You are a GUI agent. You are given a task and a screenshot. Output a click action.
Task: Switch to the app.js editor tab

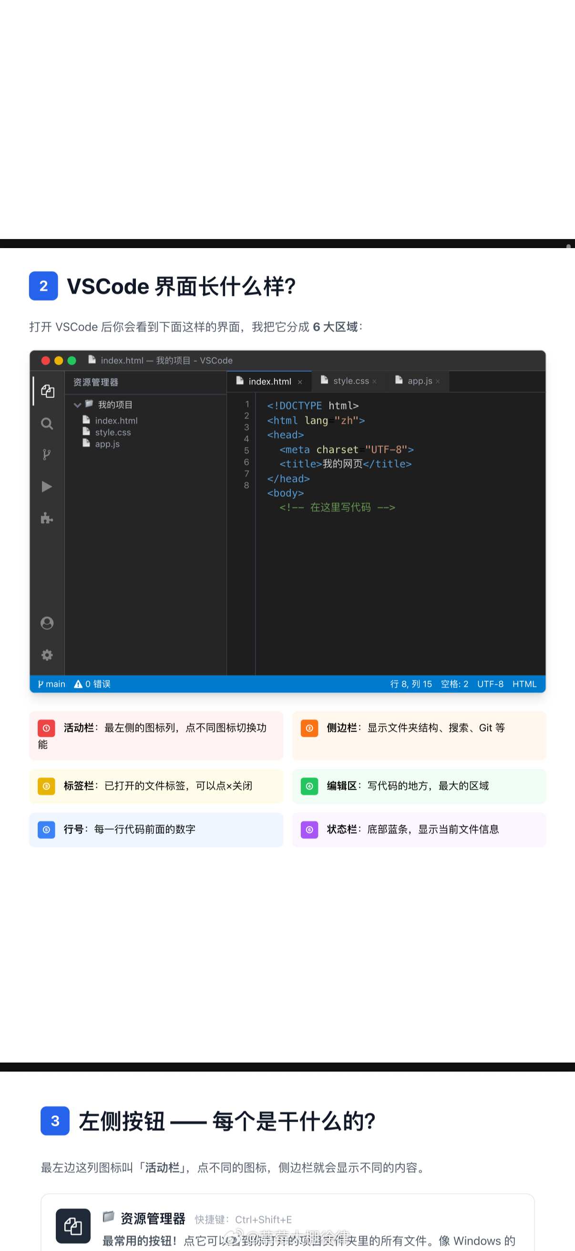coord(418,381)
